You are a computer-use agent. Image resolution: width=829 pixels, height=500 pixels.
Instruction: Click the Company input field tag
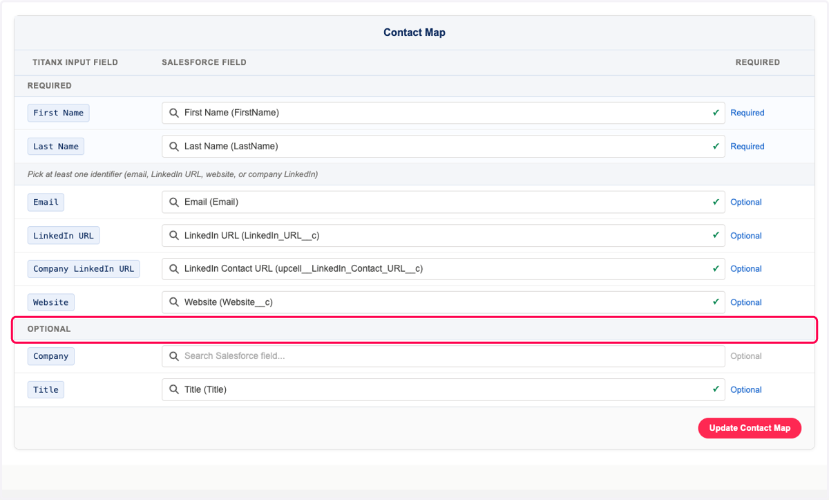click(51, 356)
